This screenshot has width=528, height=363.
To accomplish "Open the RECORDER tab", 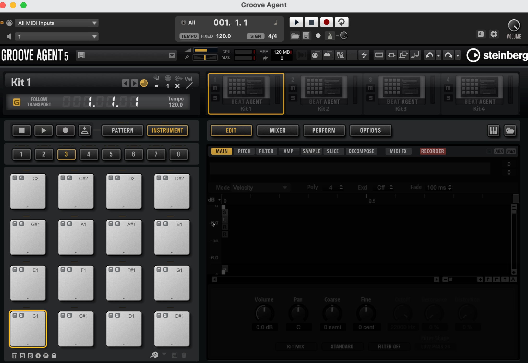I will pyautogui.click(x=433, y=151).
